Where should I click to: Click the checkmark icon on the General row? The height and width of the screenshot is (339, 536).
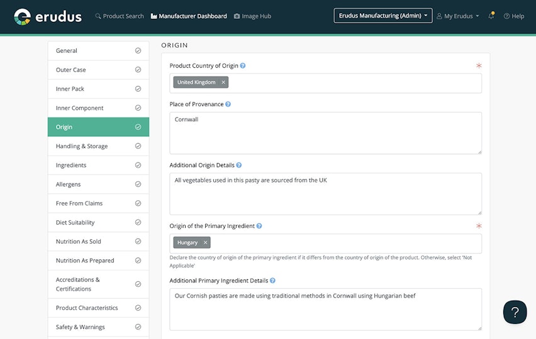pyautogui.click(x=138, y=50)
